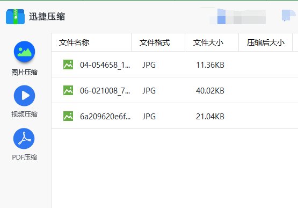Screen dimensions: 298x208
Task: Select file name 06-021008_7...
Action: (105, 91)
